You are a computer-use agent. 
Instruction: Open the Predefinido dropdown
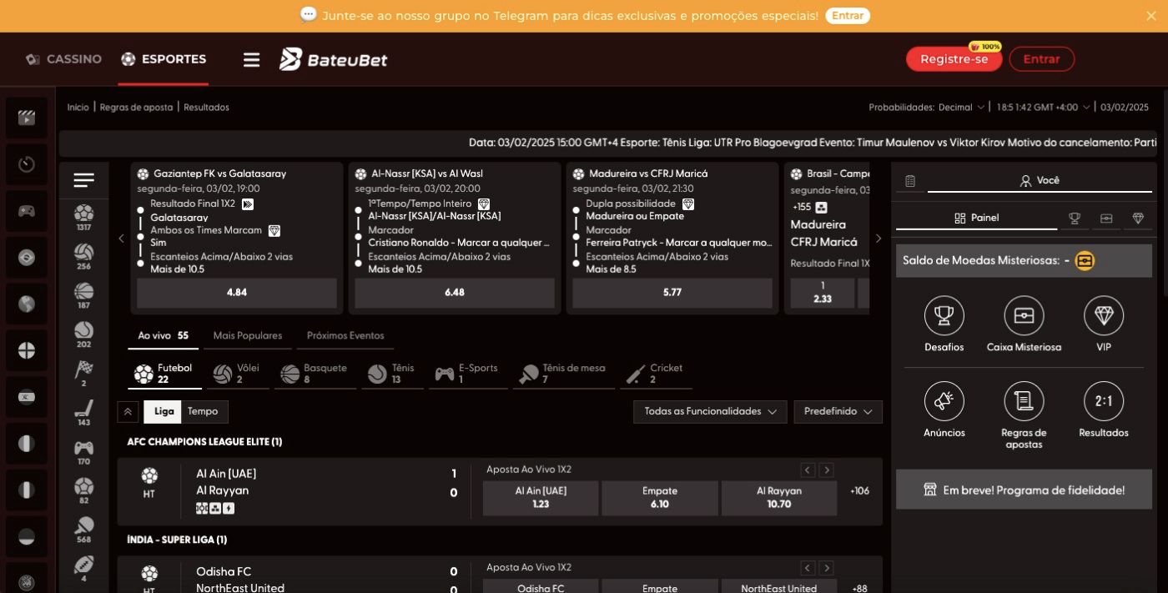coord(838,411)
